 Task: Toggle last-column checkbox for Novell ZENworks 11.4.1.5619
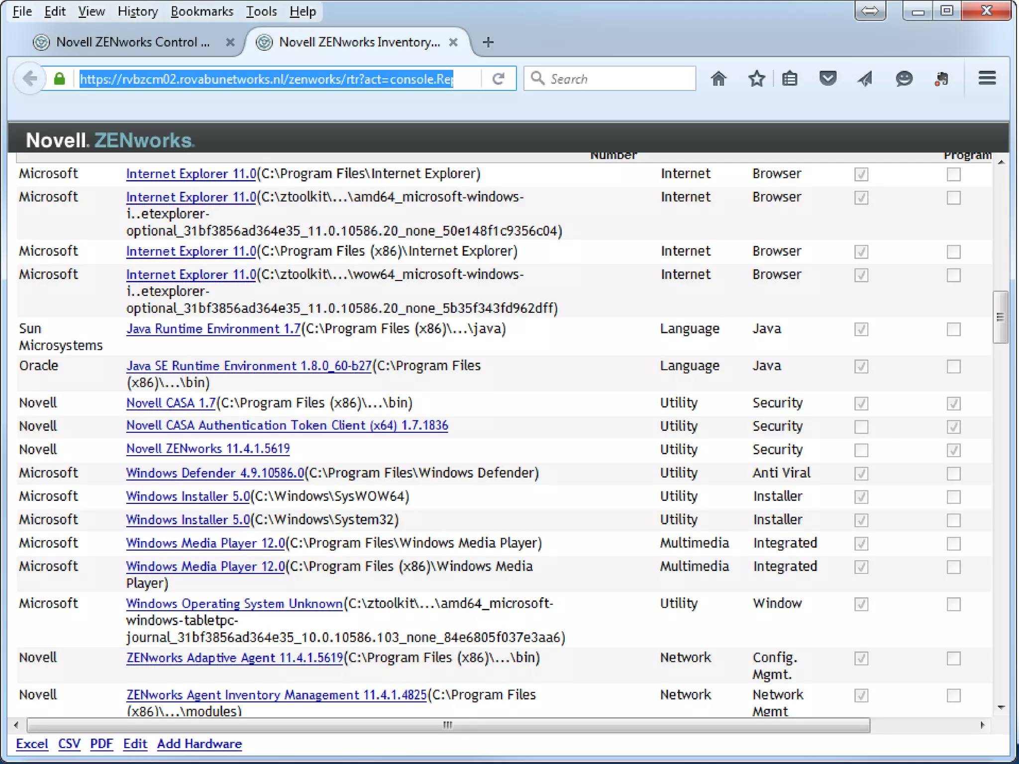pyautogui.click(x=953, y=450)
